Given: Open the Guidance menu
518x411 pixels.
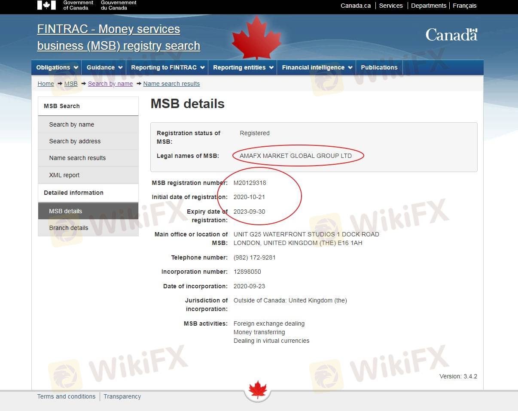Looking at the screenshot, I should [104, 67].
